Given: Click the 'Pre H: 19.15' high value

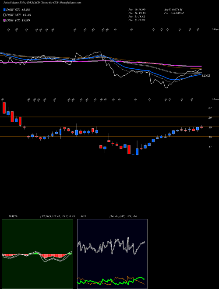Looking at the screenshot, I should [x=137, y=13].
